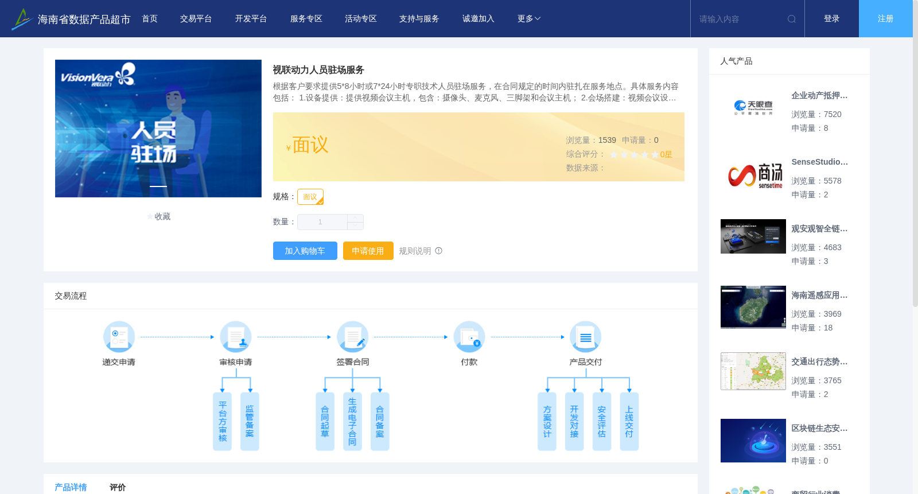Open the 海南遥感应用 map thumbnail
Viewport: 918px width, 494px height.
[x=753, y=307]
